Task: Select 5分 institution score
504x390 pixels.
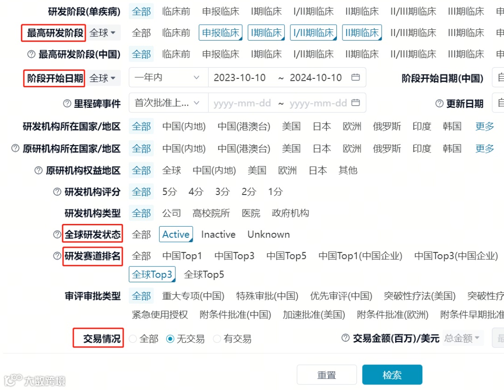Action: [169, 192]
